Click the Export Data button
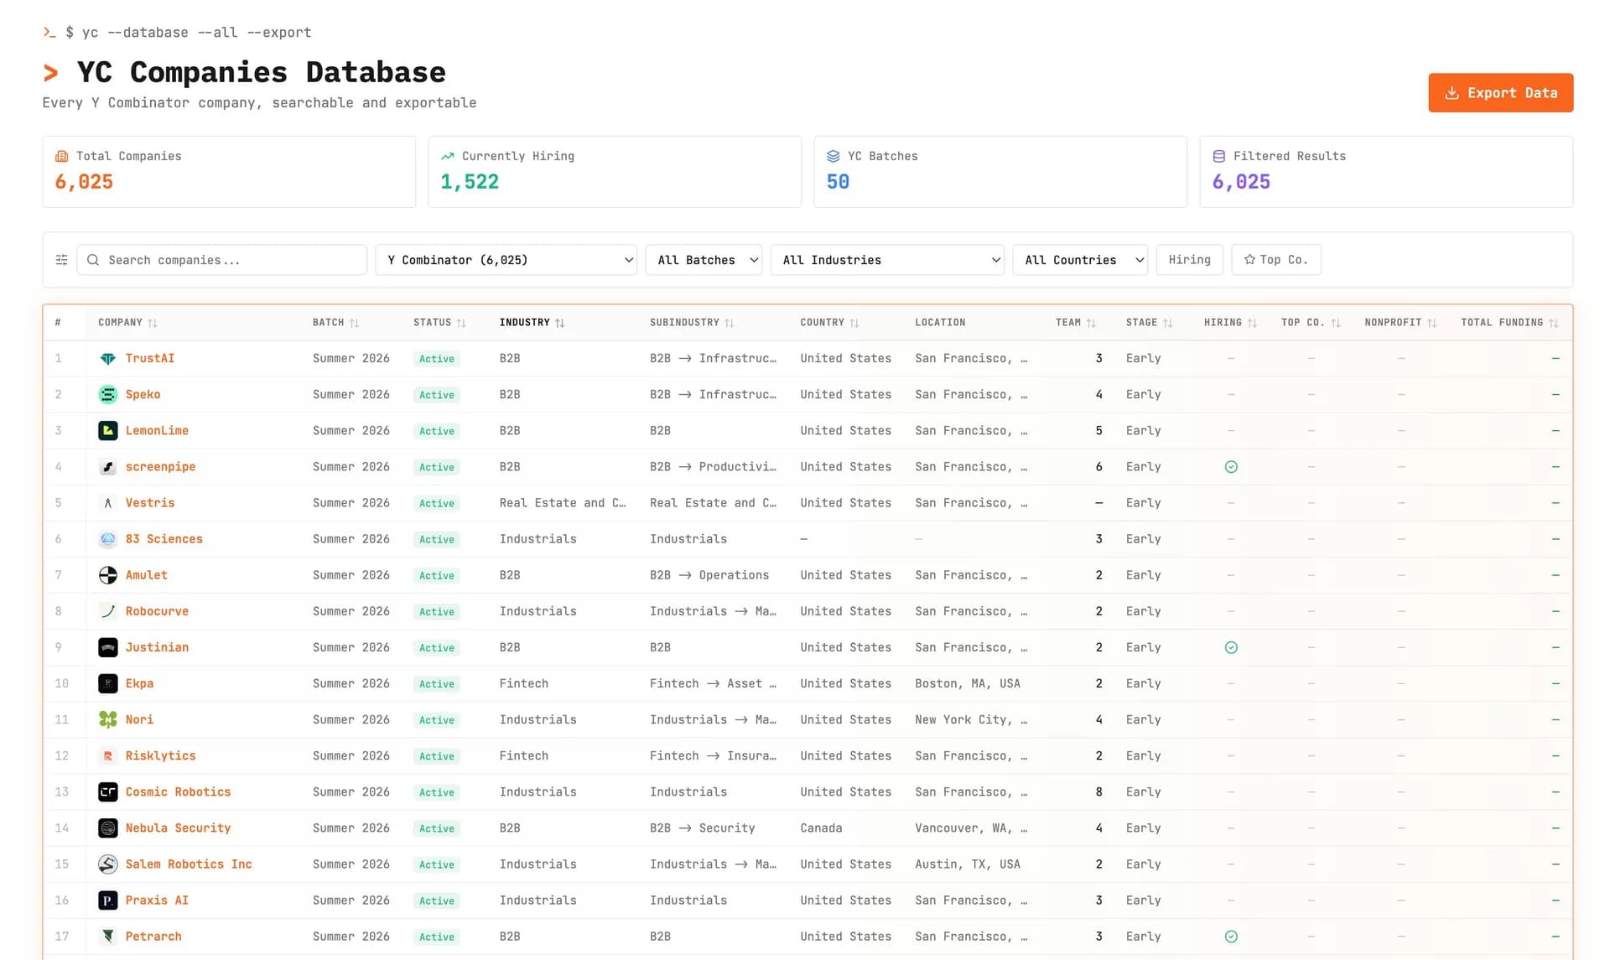This screenshot has height=960, width=1610. 1500,93
